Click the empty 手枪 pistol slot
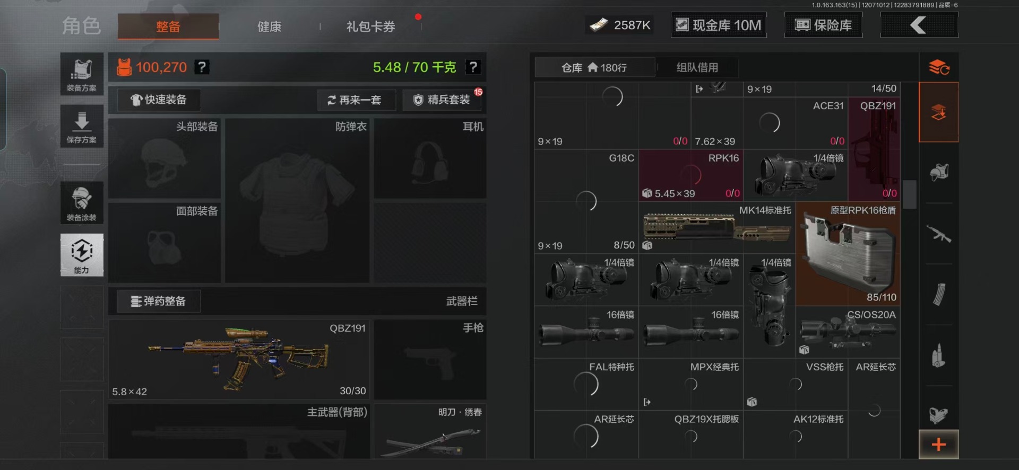1019x470 pixels. pyautogui.click(x=430, y=359)
